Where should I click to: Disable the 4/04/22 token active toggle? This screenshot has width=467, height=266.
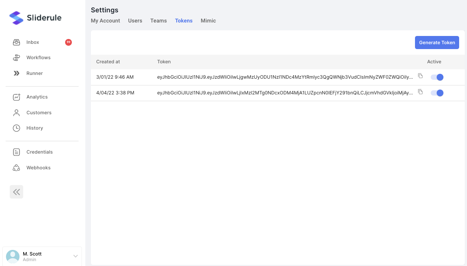click(x=437, y=93)
